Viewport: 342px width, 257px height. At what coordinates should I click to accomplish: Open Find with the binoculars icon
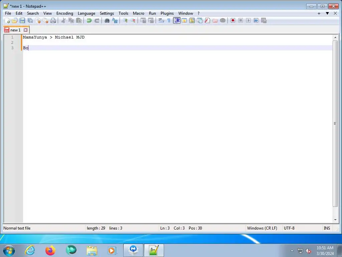click(107, 20)
